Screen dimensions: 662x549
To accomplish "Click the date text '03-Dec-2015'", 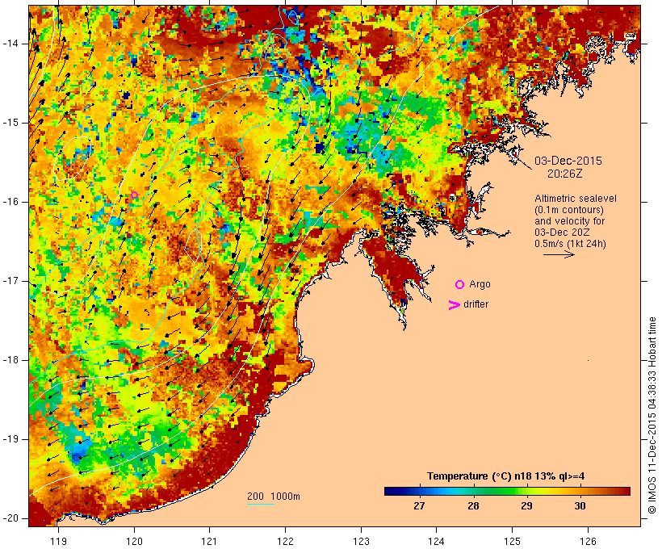I will tap(568, 161).
